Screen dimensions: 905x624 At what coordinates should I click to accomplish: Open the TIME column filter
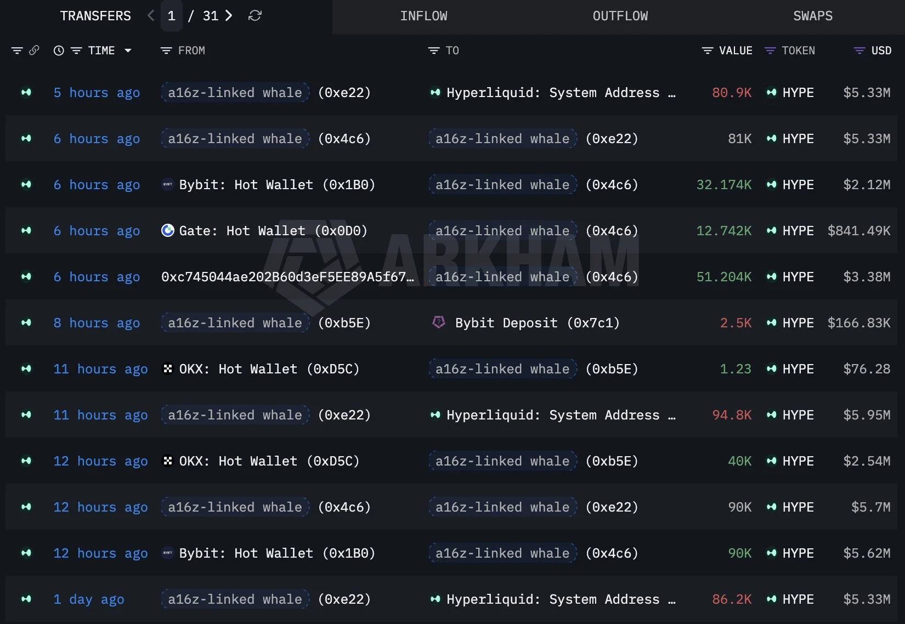tap(76, 50)
